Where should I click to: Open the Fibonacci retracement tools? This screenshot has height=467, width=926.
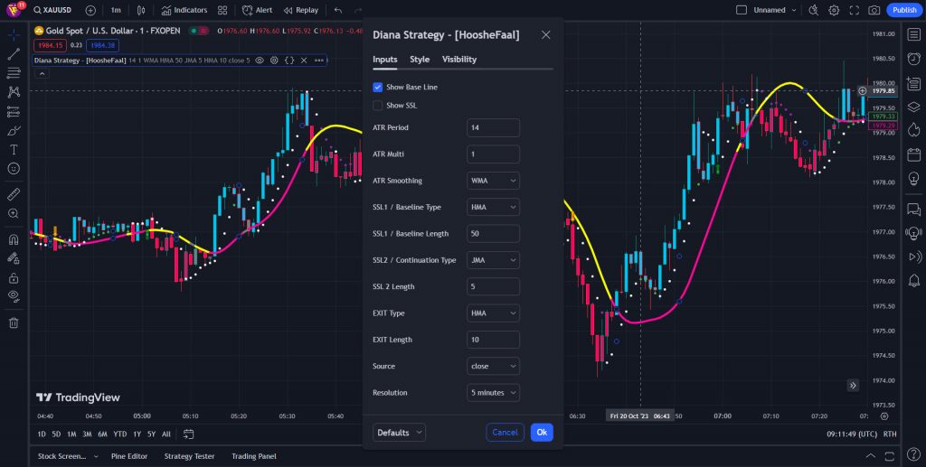click(x=14, y=73)
